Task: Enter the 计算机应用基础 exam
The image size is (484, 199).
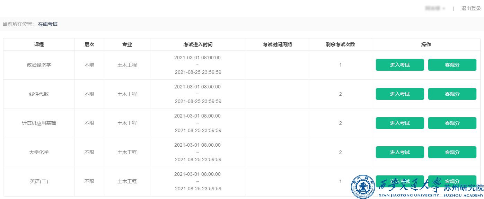Action: coord(400,123)
